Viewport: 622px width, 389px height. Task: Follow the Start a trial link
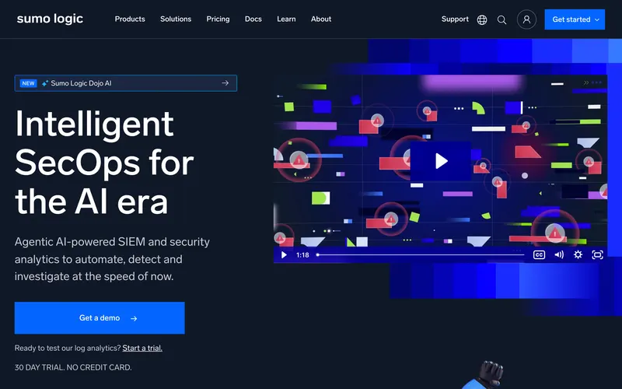pyautogui.click(x=142, y=348)
